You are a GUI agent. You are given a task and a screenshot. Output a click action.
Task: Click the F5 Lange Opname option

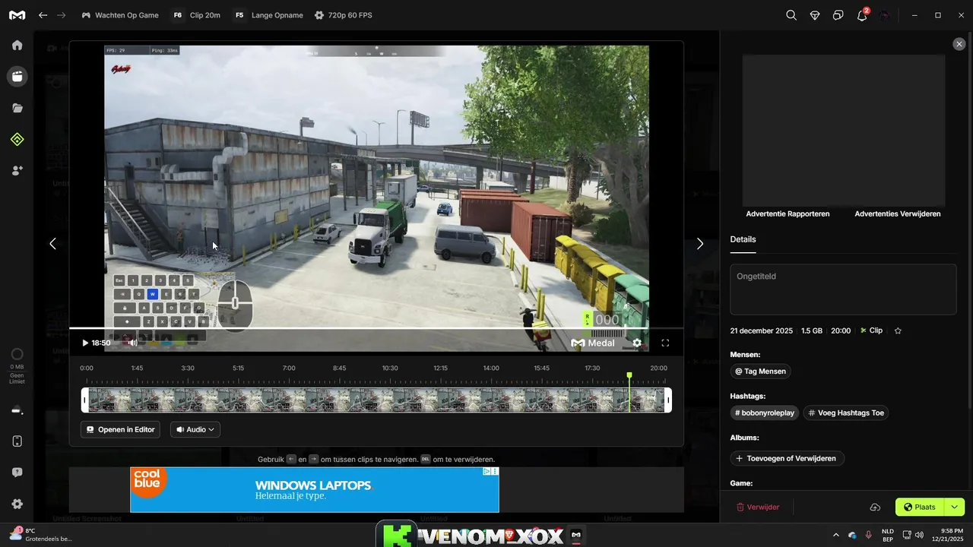(268, 15)
